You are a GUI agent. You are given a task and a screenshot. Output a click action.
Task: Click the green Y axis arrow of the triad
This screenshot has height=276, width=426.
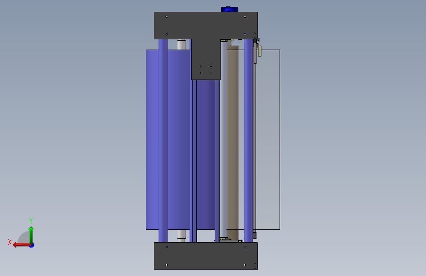click(31, 234)
